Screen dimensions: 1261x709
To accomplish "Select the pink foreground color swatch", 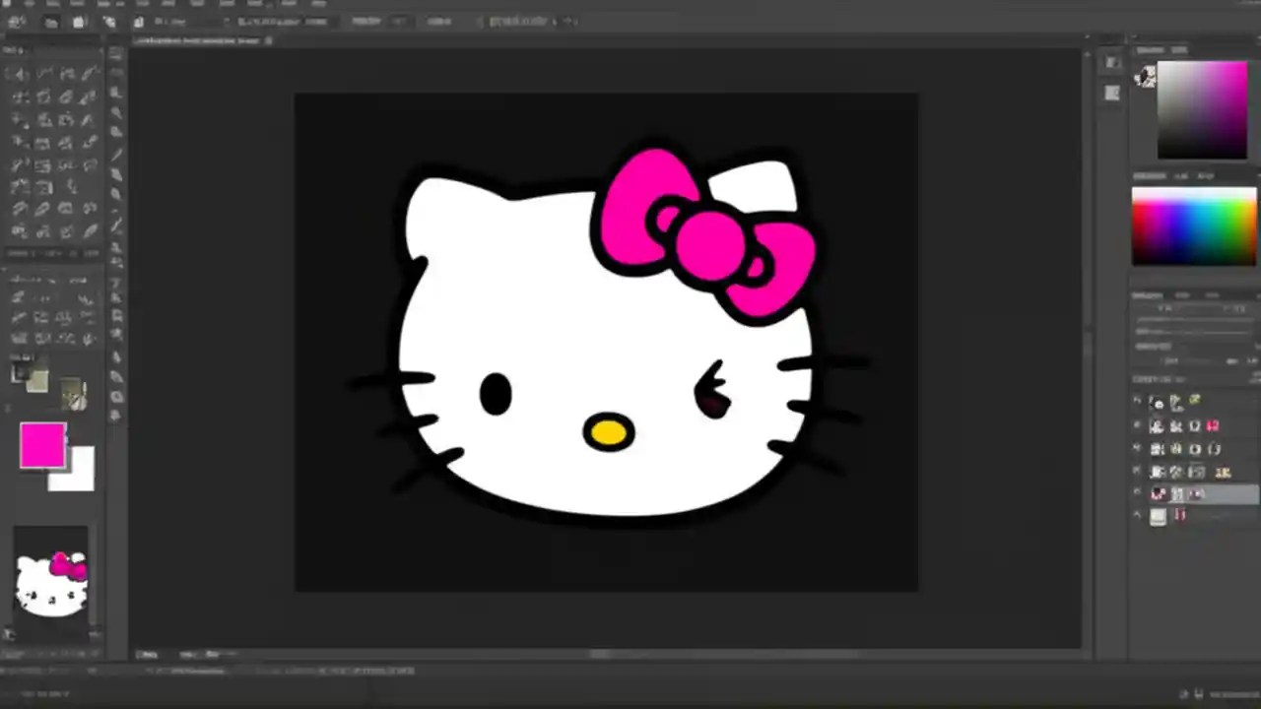I will [x=41, y=446].
